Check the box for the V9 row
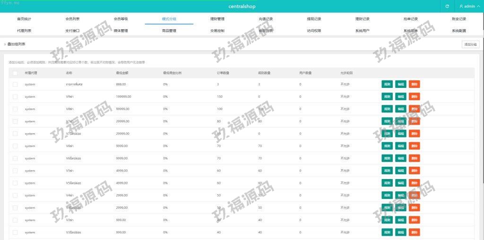The image size is (484, 240). point(15,96)
